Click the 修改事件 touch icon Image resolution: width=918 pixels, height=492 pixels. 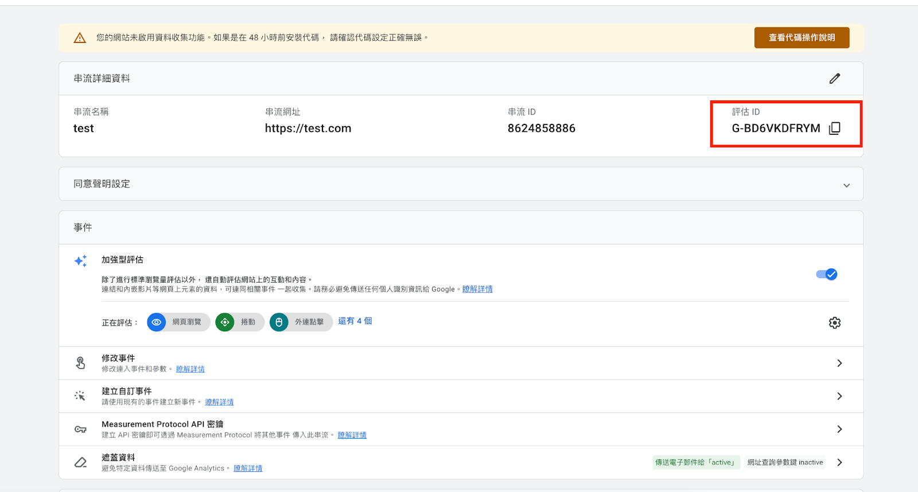(80, 363)
